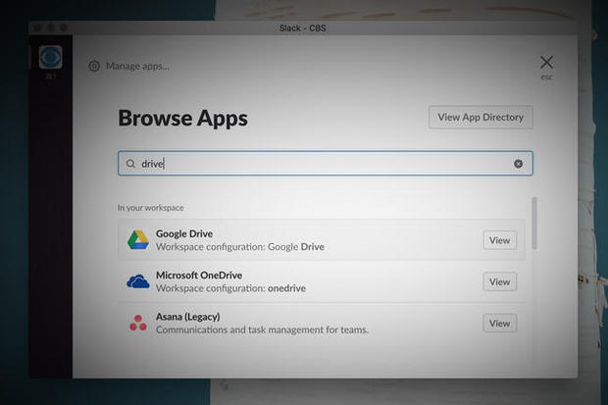
Task: Open the Manage apps... link
Action: (x=136, y=66)
